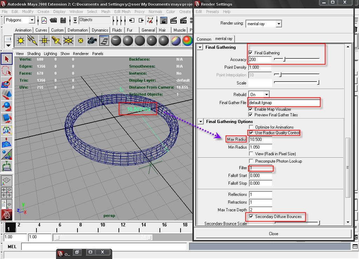359x259 pixels.
Task: Open the Mesh menu
Action: click(x=106, y=12)
